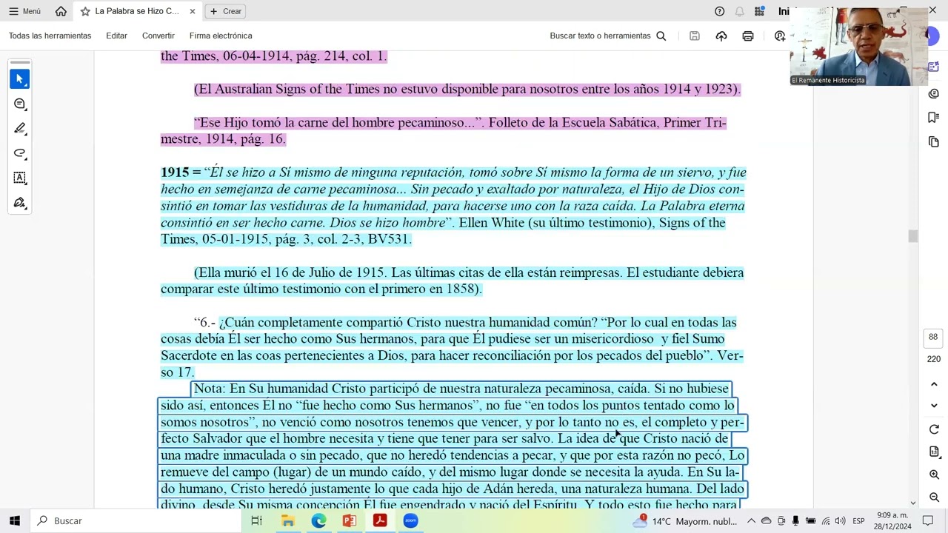Open the Convertir tab
948x533 pixels.
point(158,36)
